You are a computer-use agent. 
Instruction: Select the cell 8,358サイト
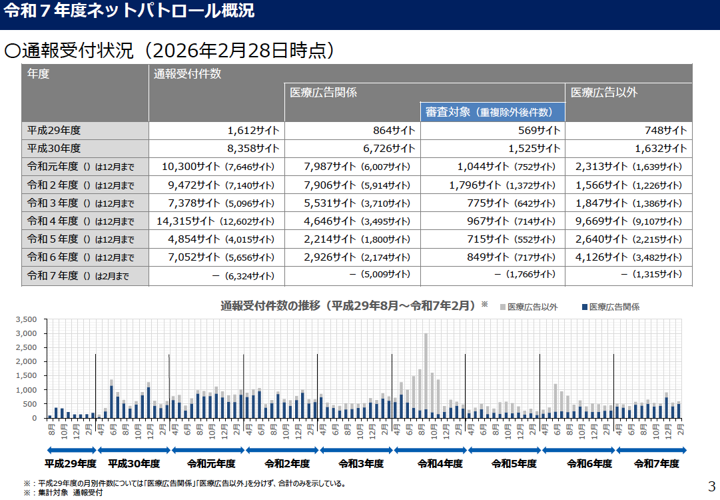pyautogui.click(x=216, y=149)
